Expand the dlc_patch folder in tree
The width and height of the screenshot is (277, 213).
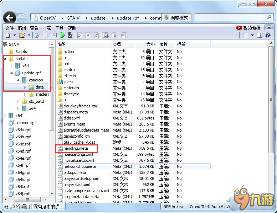19,101
